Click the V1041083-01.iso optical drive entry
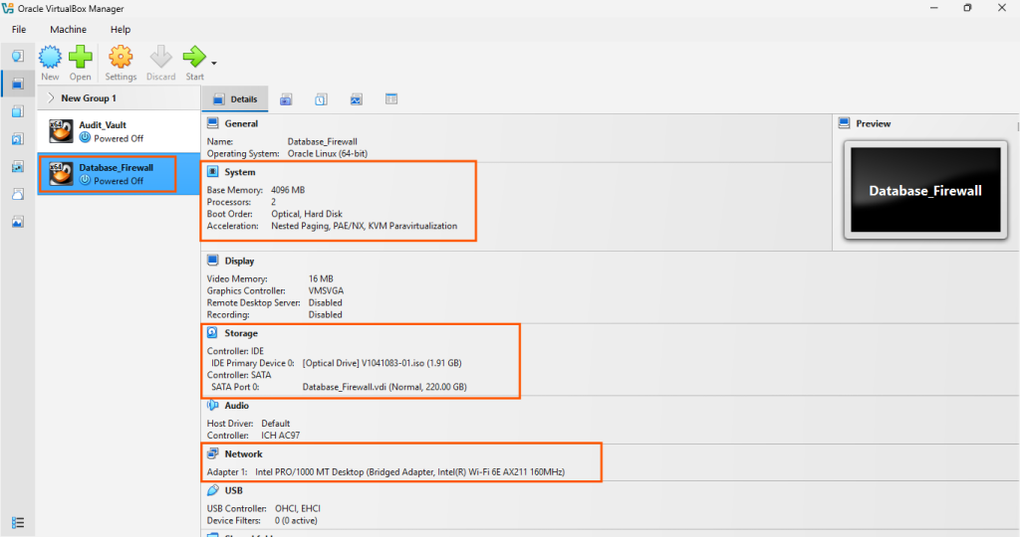This screenshot has height=537, width=1020. click(382, 363)
